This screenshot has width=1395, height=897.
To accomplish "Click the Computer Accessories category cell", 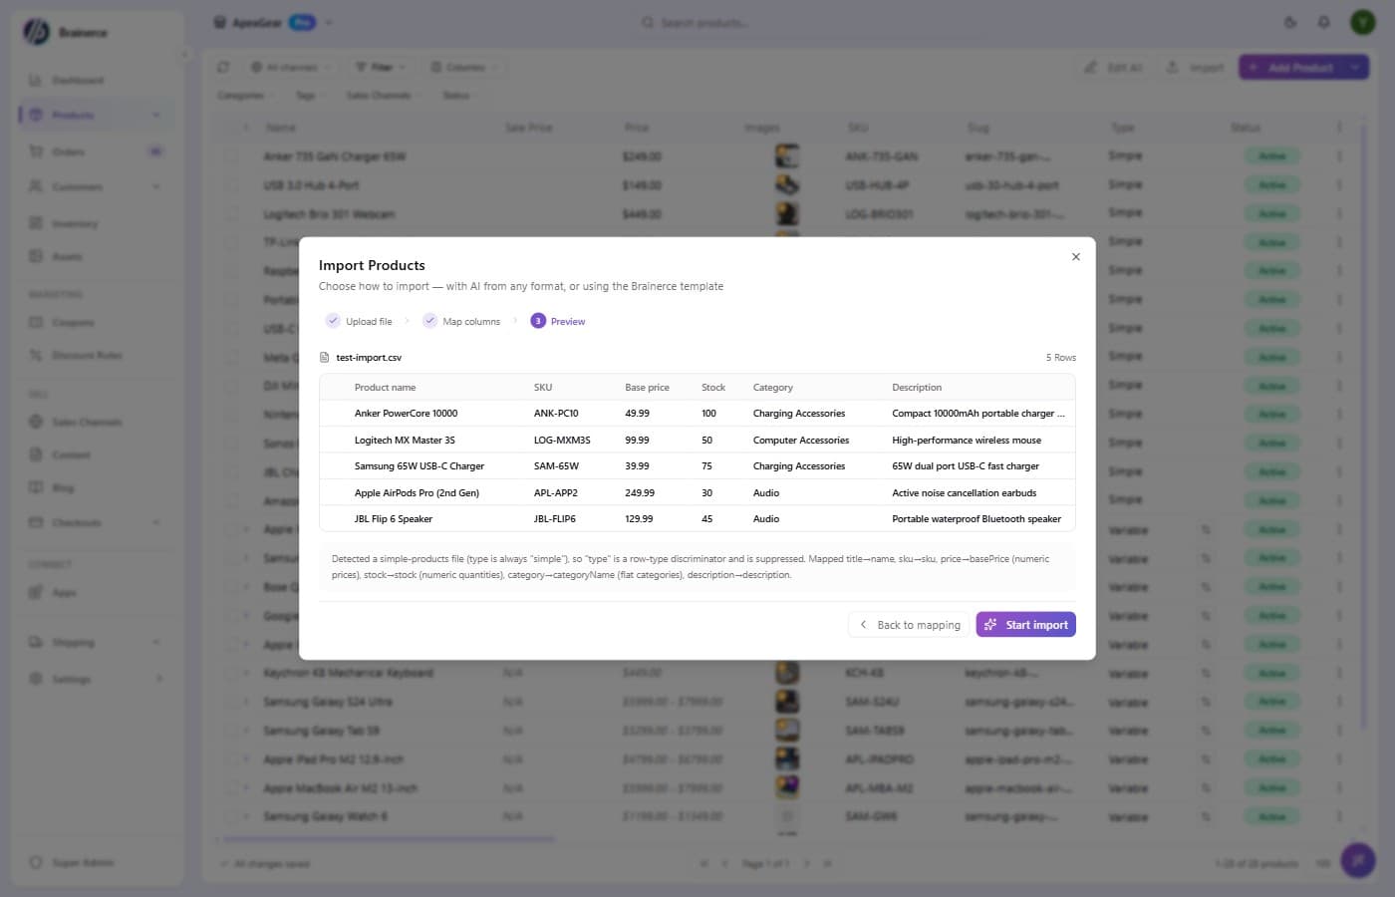I will (x=801, y=440).
